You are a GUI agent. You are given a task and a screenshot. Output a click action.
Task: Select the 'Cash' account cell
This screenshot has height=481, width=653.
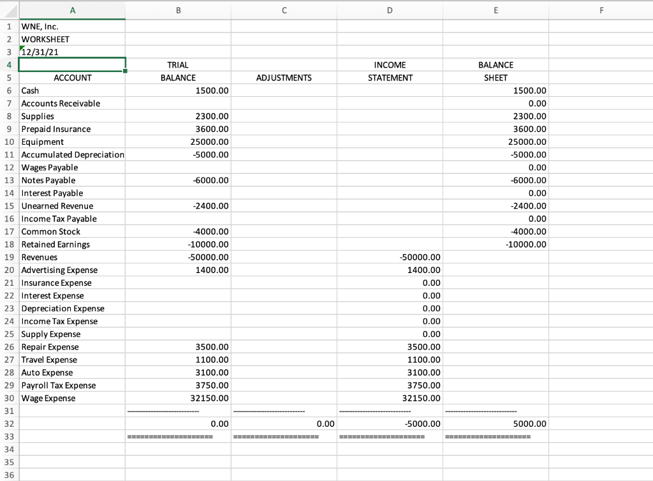pos(72,91)
